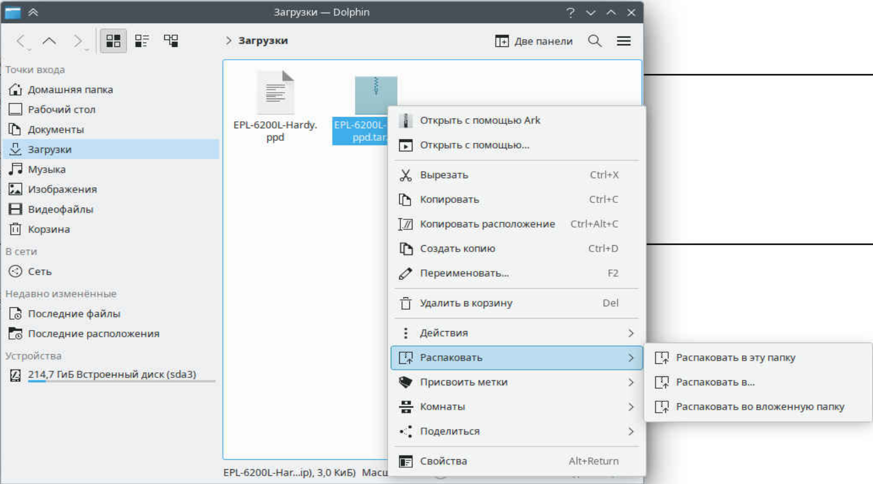The image size is (873, 484).
Task: Click the back navigation arrow
Action: pos(21,41)
